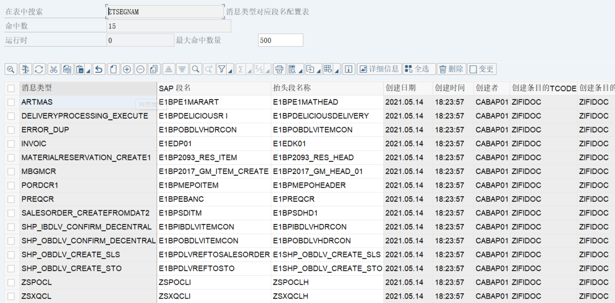Open the Subtotals dropdown arrow
Screen dimensions: 615x303
(x=268, y=70)
